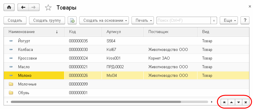Open the Молочные folder group
The width and height of the screenshot is (253, 109).
pos(27,84)
